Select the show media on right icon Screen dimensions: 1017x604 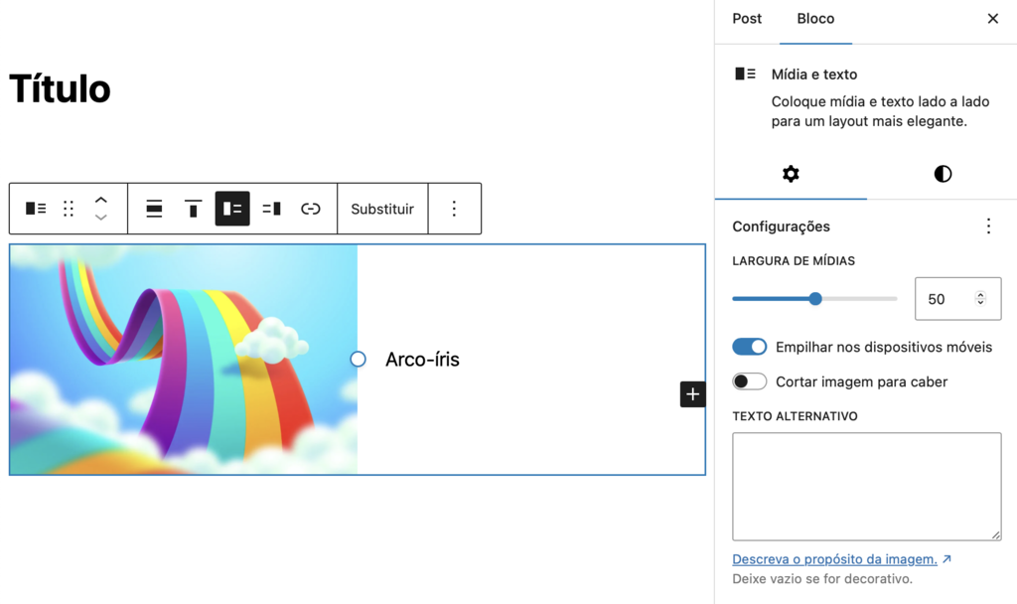(271, 209)
